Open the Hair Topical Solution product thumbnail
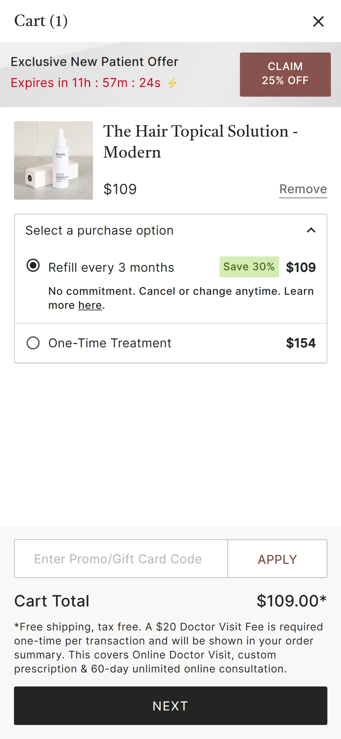The width and height of the screenshot is (341, 739). [x=54, y=160]
